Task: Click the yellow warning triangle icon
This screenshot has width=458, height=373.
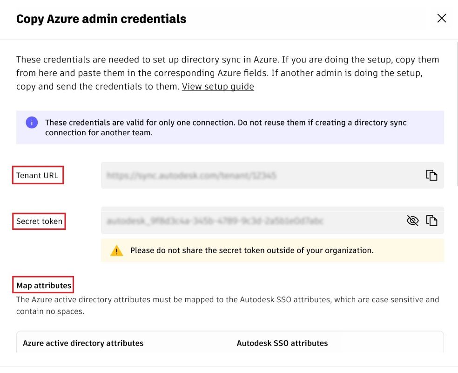Action: click(116, 251)
